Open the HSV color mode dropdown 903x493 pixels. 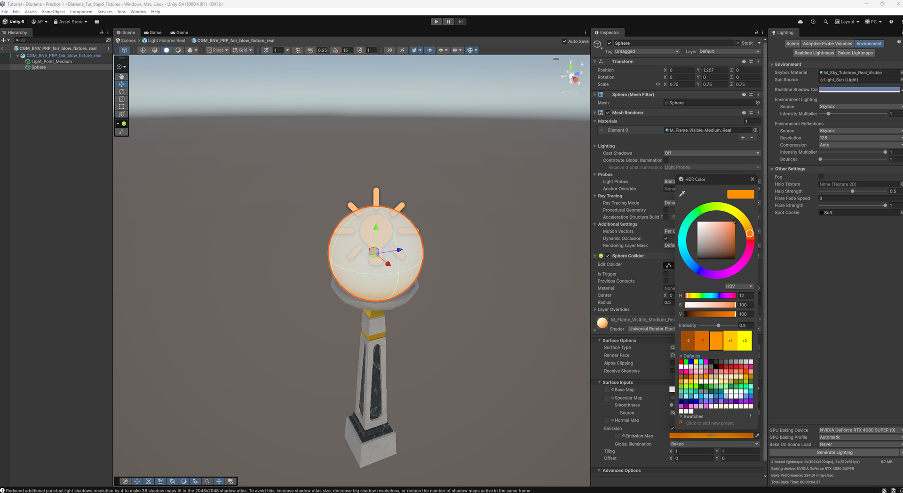point(739,286)
